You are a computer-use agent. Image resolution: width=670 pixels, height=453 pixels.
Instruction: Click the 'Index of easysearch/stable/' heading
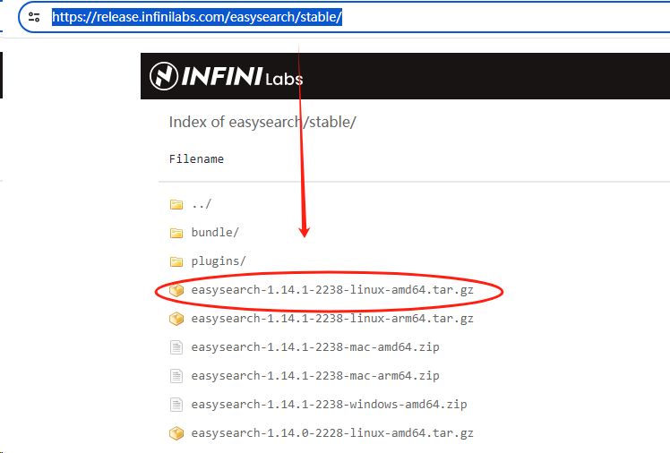point(262,122)
